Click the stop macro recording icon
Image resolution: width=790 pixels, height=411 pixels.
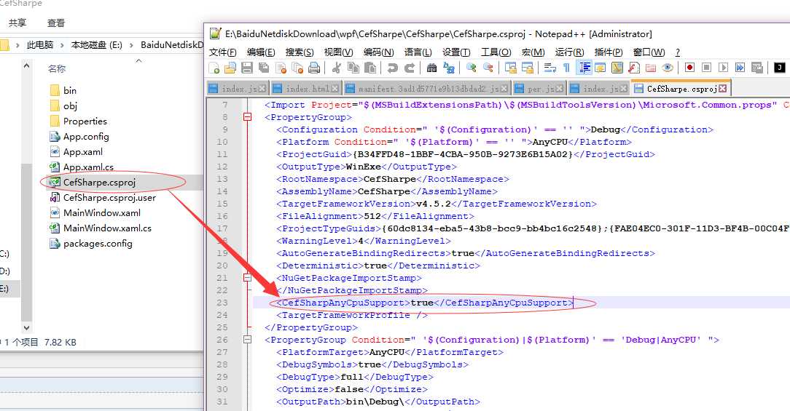pyautogui.click(x=706, y=68)
